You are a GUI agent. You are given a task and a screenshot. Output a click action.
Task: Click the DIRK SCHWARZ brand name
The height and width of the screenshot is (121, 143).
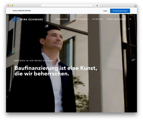point(32,19)
